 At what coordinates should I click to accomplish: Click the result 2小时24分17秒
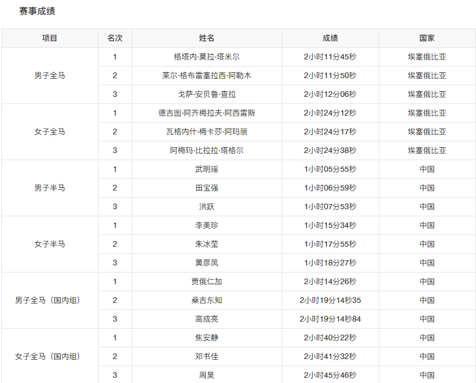(330, 132)
